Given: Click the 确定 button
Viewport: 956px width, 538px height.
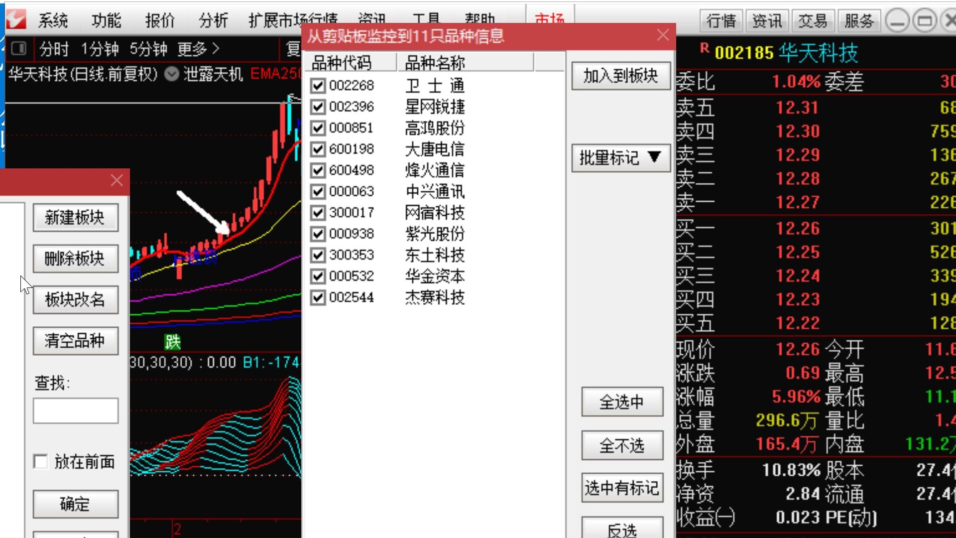Looking at the screenshot, I should click(76, 504).
